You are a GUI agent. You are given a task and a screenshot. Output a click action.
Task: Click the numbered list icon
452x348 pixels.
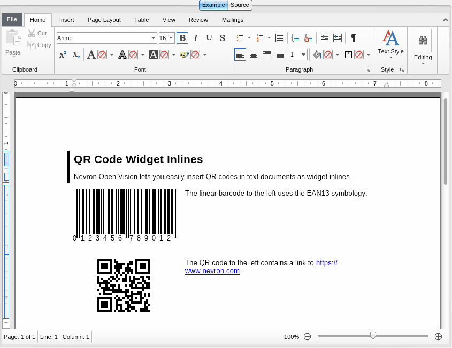pos(260,38)
